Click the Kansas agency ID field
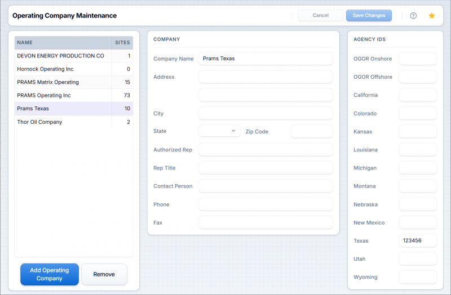Image resolution: width=451 pixels, height=295 pixels. [418, 131]
